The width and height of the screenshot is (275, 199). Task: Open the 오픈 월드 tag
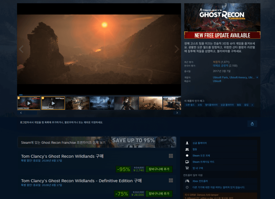coord(190,105)
